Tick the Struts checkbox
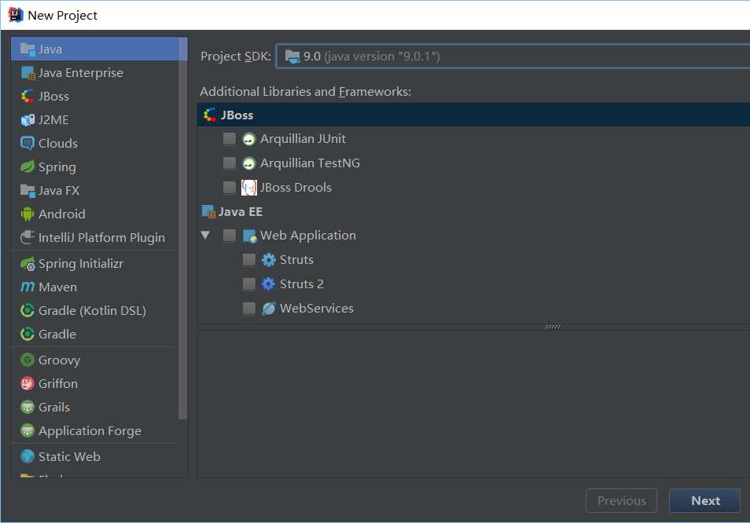 tap(249, 260)
